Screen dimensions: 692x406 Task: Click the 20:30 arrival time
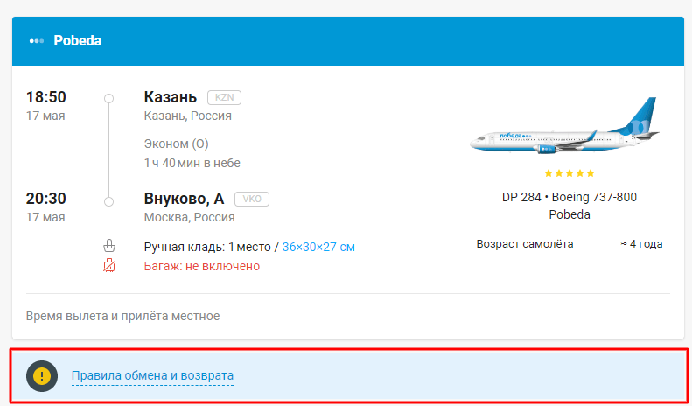(46, 199)
